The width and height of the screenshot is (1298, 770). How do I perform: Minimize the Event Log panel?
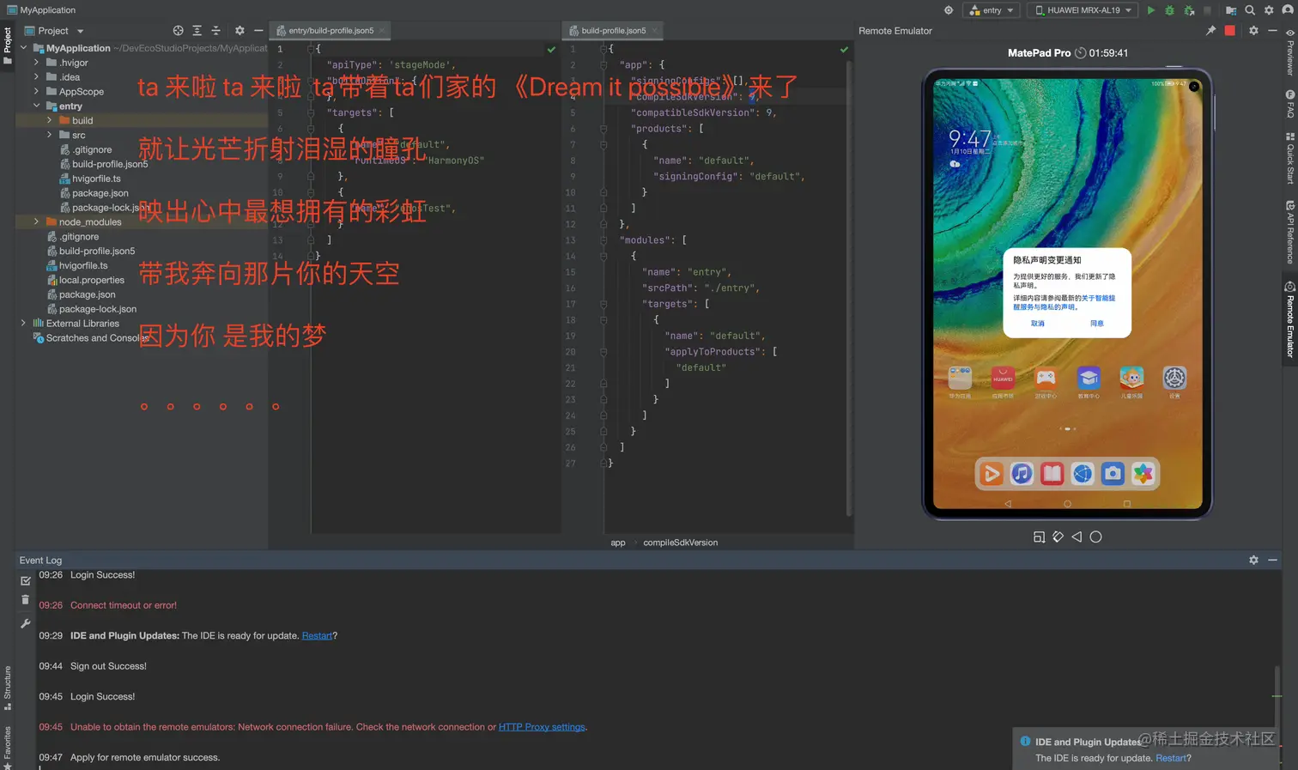[x=1272, y=561]
